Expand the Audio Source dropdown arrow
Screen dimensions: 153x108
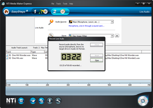[x=112, y=22]
